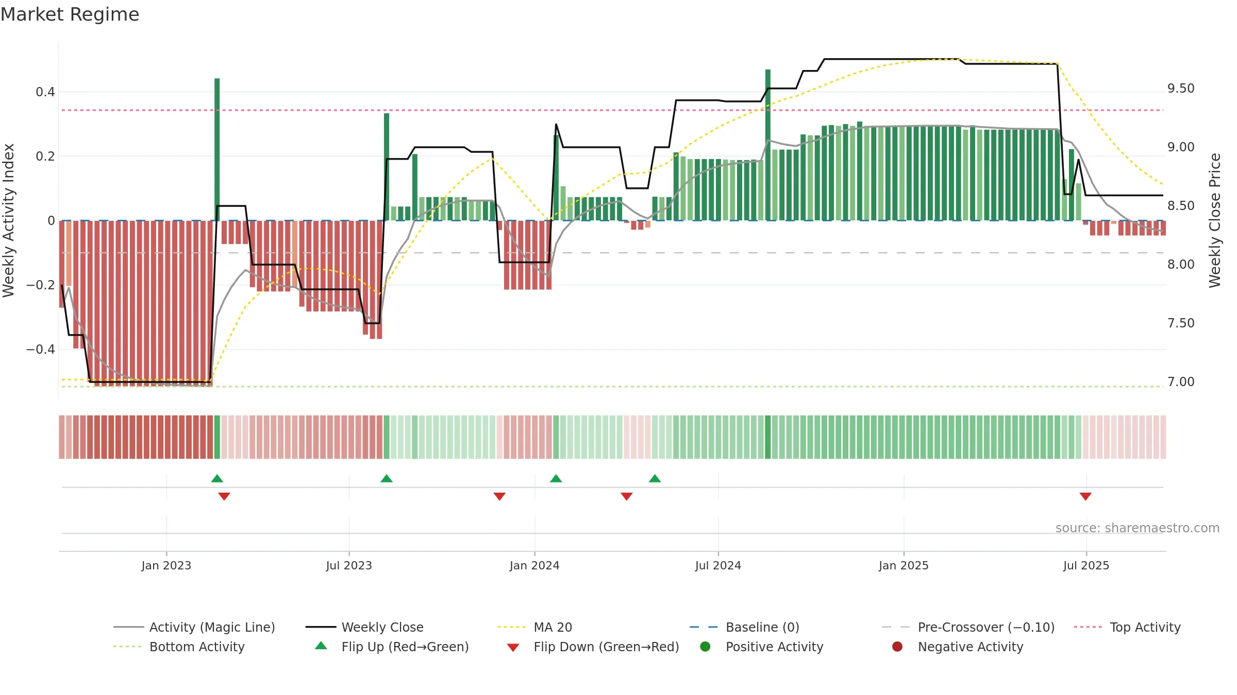Toggle Baseline (0) legend entry
This screenshot has height=695, width=1237.
(744, 627)
